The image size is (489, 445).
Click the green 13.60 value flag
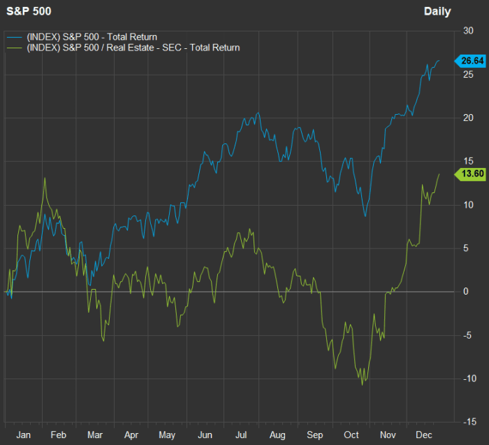pyautogui.click(x=470, y=174)
